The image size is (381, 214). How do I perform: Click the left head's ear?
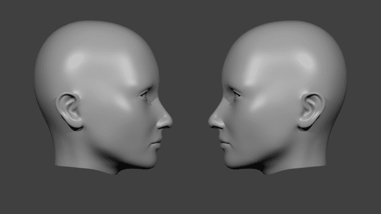pos(69,111)
